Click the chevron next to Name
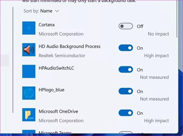 (57, 11)
